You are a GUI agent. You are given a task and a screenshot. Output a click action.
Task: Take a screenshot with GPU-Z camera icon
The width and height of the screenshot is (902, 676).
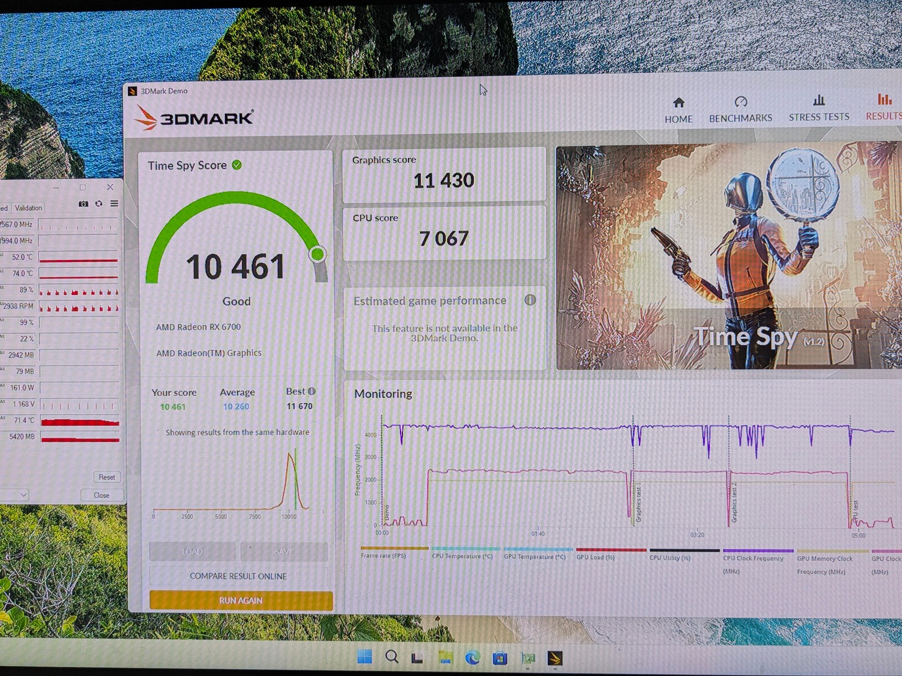(x=83, y=204)
